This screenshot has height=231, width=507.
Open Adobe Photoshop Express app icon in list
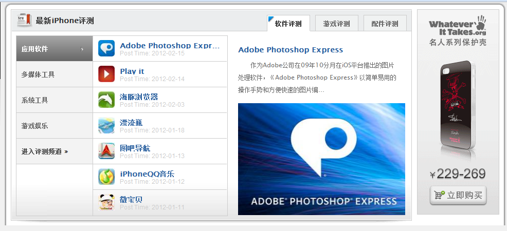(106, 48)
